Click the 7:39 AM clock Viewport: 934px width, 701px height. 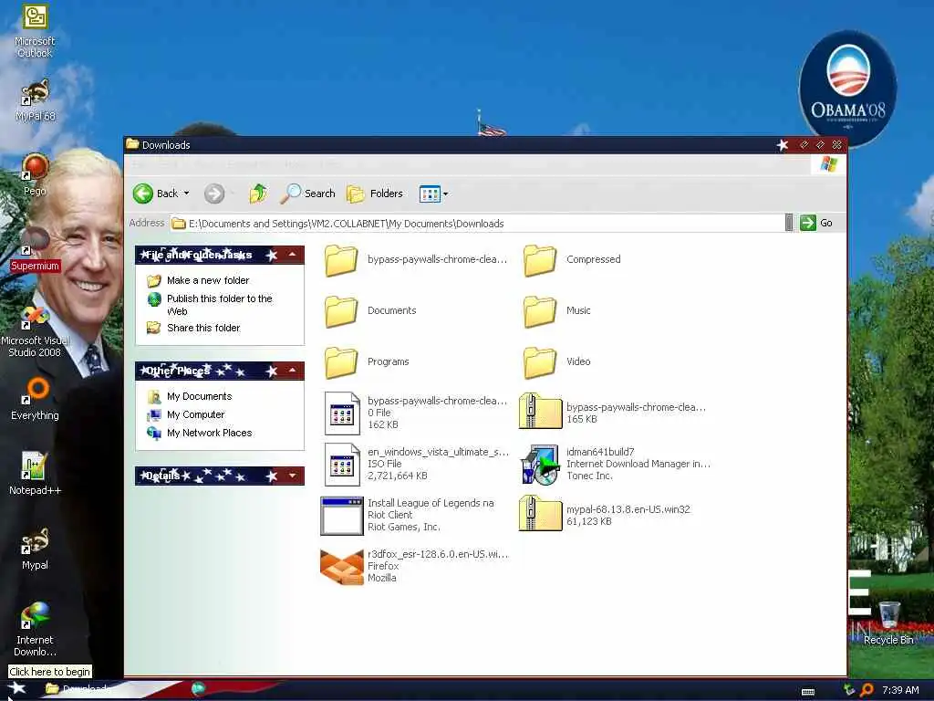[900, 690]
